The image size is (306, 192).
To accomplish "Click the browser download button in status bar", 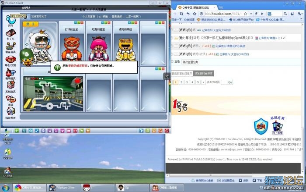I will click(x=257, y=181).
